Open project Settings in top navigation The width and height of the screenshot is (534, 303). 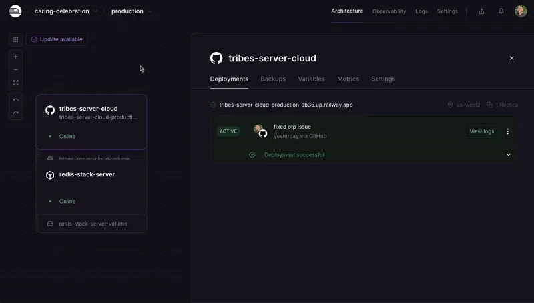[x=447, y=11]
